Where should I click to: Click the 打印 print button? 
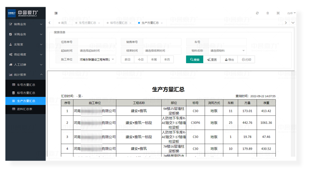246,59
